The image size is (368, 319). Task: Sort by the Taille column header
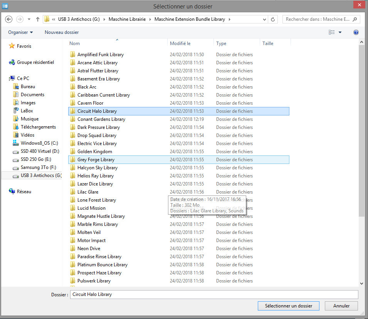[x=268, y=43]
